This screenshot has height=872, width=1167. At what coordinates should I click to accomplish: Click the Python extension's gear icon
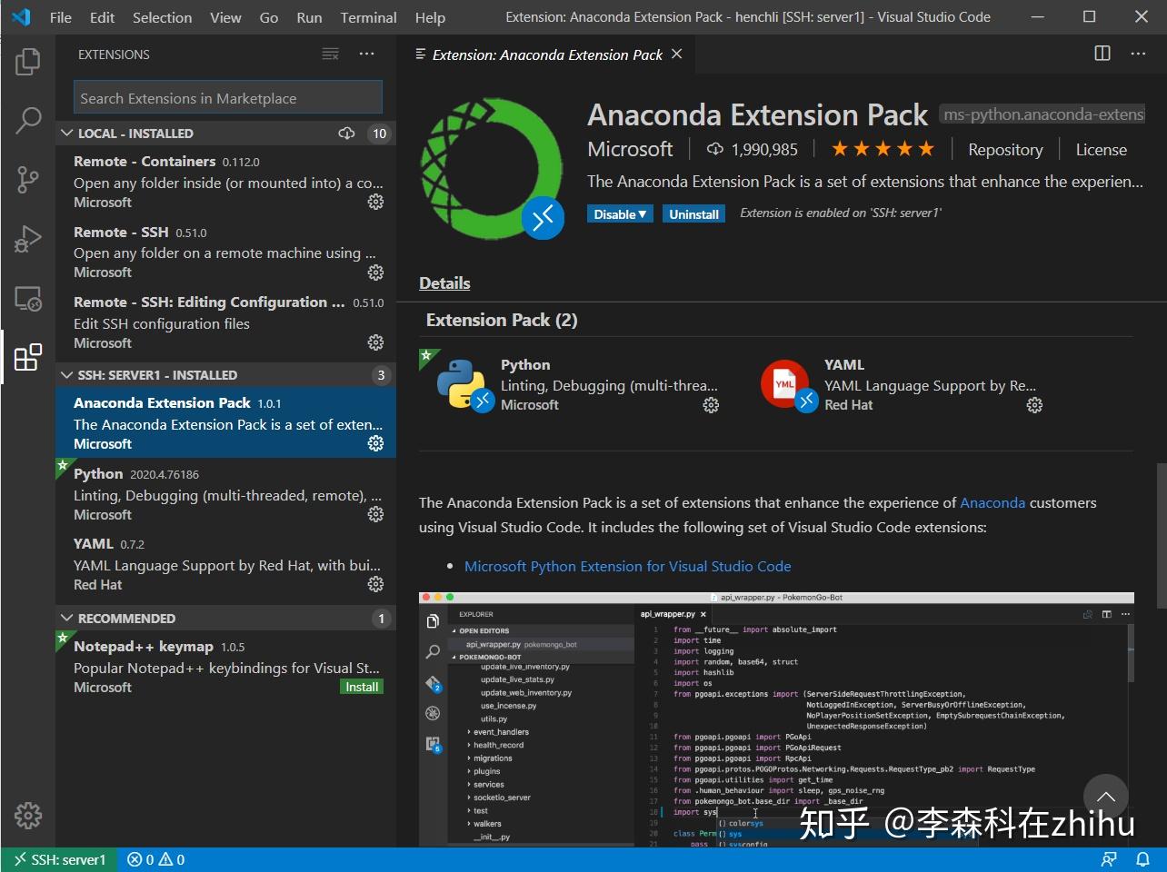coord(375,514)
